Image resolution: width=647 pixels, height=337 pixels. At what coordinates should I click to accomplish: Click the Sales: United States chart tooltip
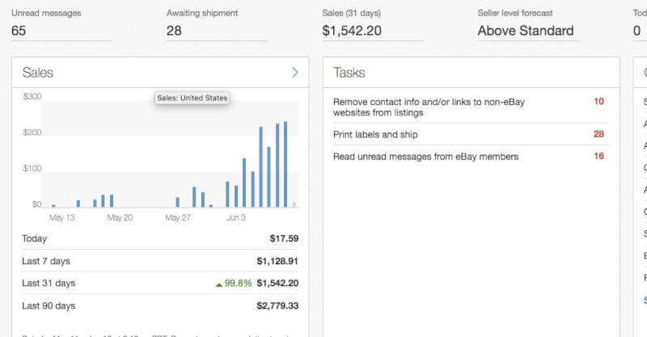coord(192,98)
